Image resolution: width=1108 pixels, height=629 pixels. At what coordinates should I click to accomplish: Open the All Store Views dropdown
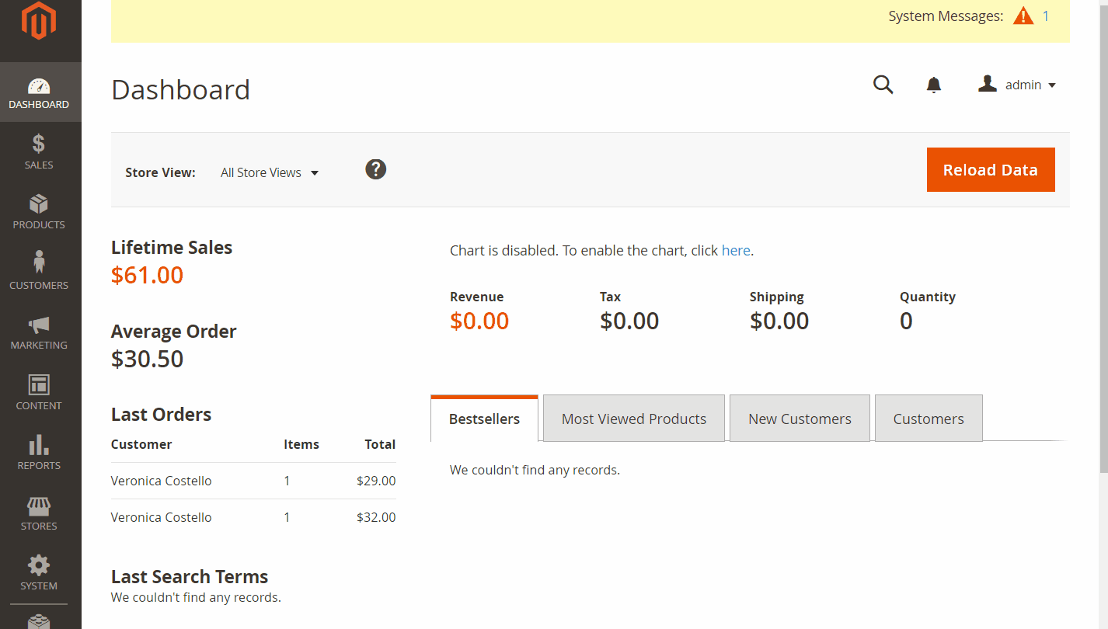click(270, 172)
